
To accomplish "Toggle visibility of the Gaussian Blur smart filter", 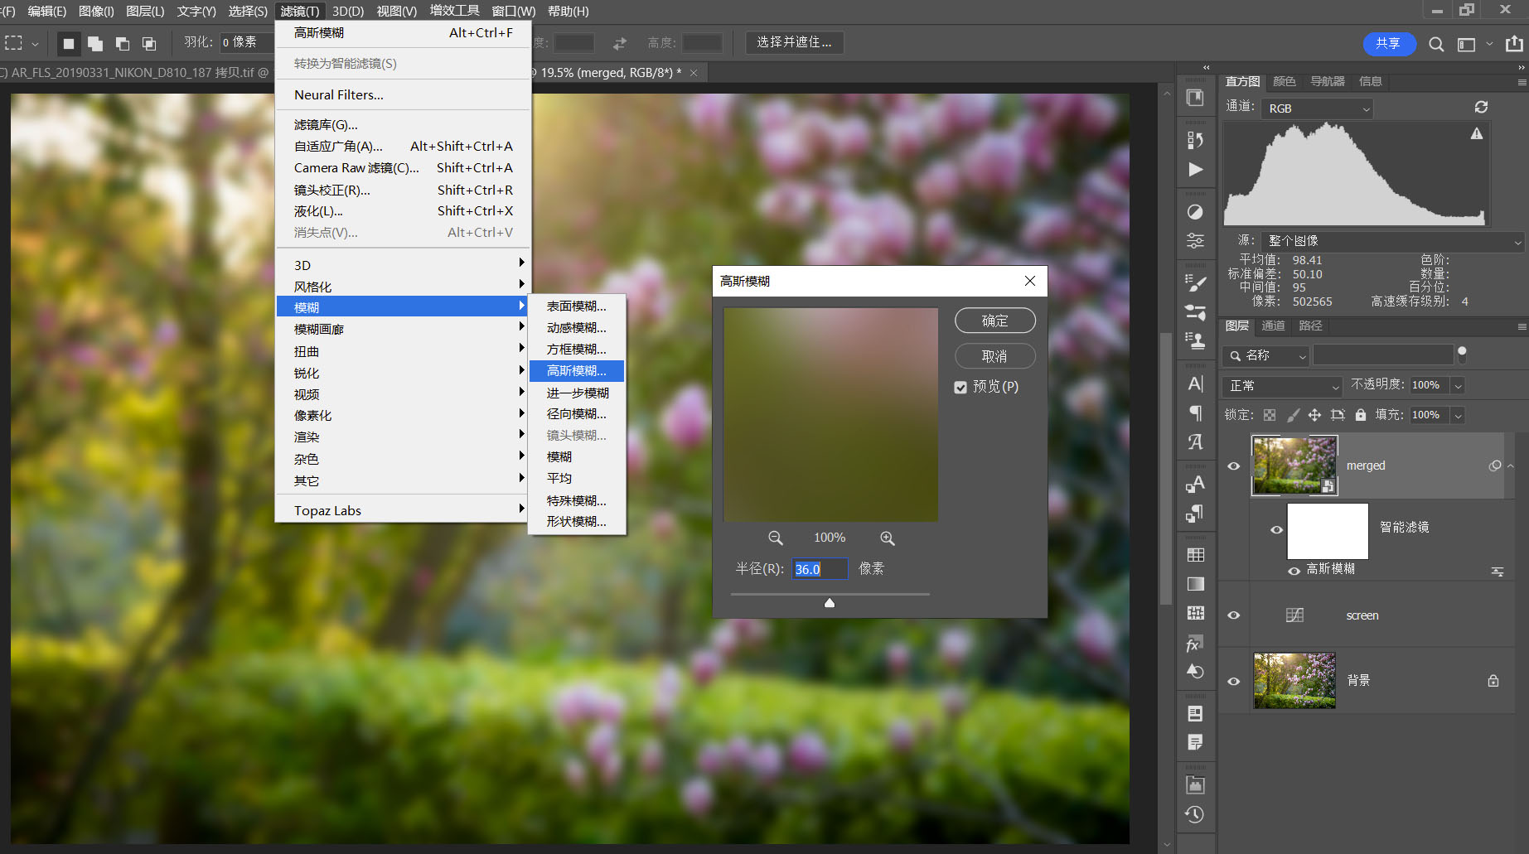I will (1294, 571).
